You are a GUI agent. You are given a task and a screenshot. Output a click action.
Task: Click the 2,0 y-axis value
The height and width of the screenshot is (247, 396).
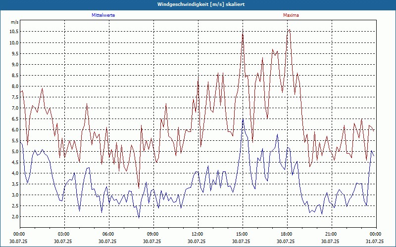[x=15, y=217]
